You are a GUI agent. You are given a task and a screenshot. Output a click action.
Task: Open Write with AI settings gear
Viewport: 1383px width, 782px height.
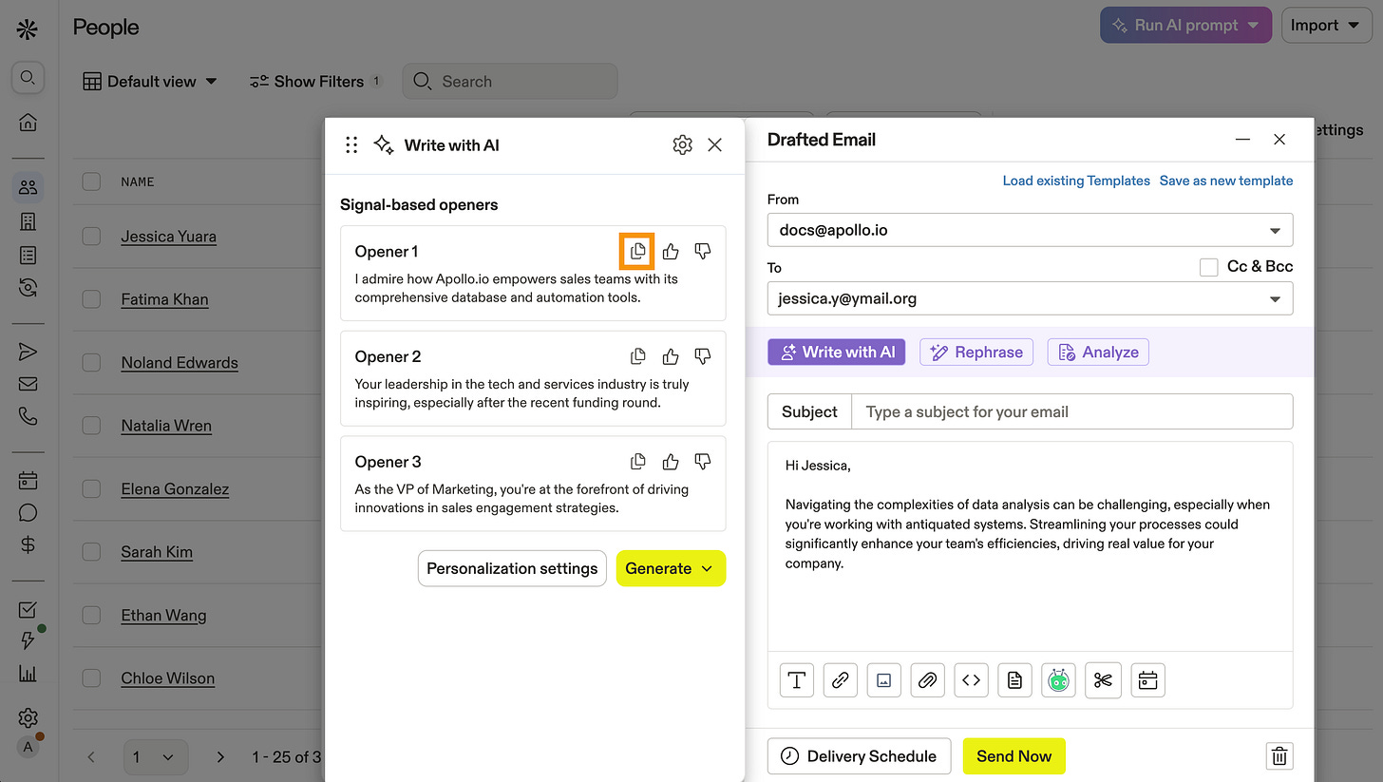click(x=682, y=144)
